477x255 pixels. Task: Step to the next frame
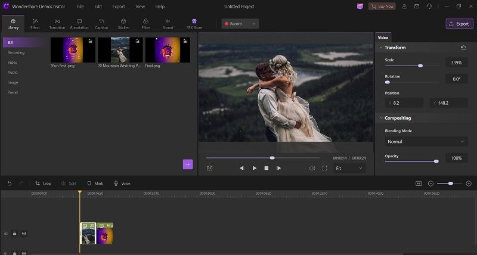pyautogui.click(x=278, y=168)
